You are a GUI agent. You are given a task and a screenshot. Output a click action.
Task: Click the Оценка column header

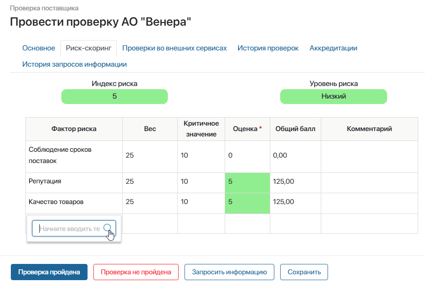(247, 129)
